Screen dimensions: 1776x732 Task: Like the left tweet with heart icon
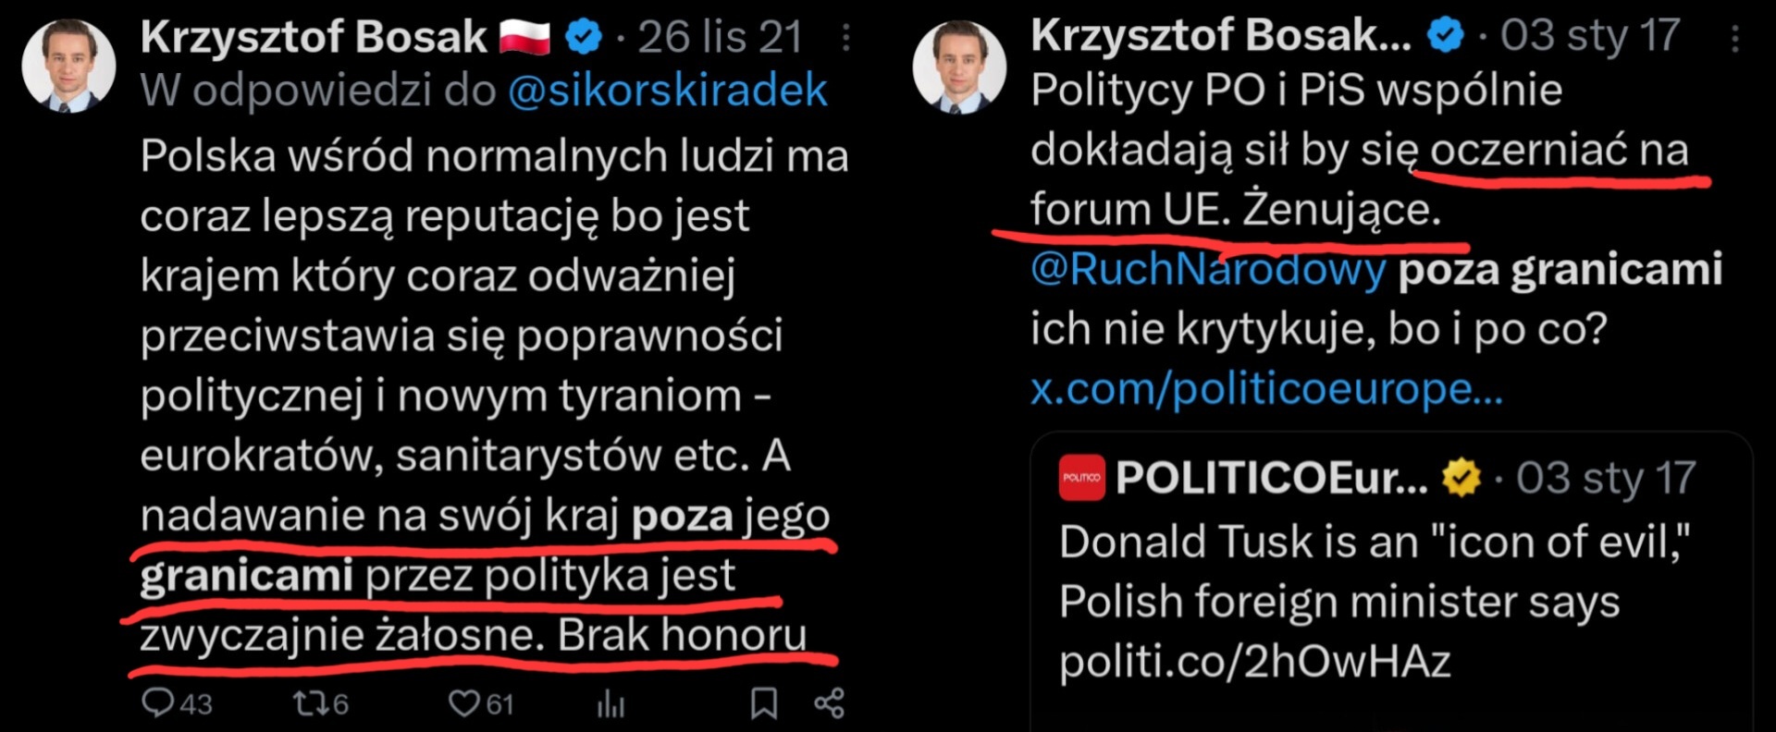tap(463, 704)
